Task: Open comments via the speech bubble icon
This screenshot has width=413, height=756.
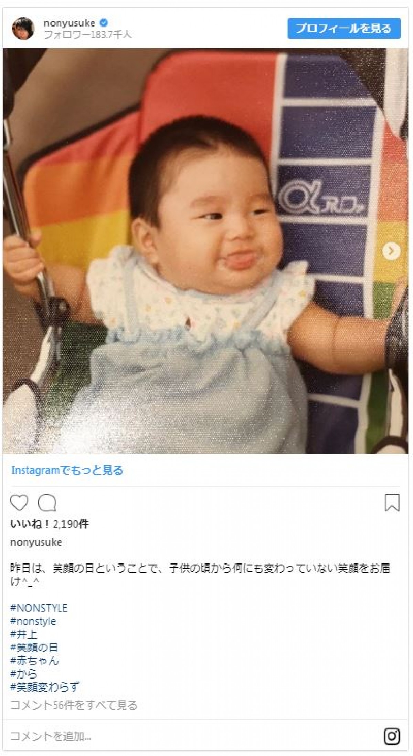Action: point(47,503)
